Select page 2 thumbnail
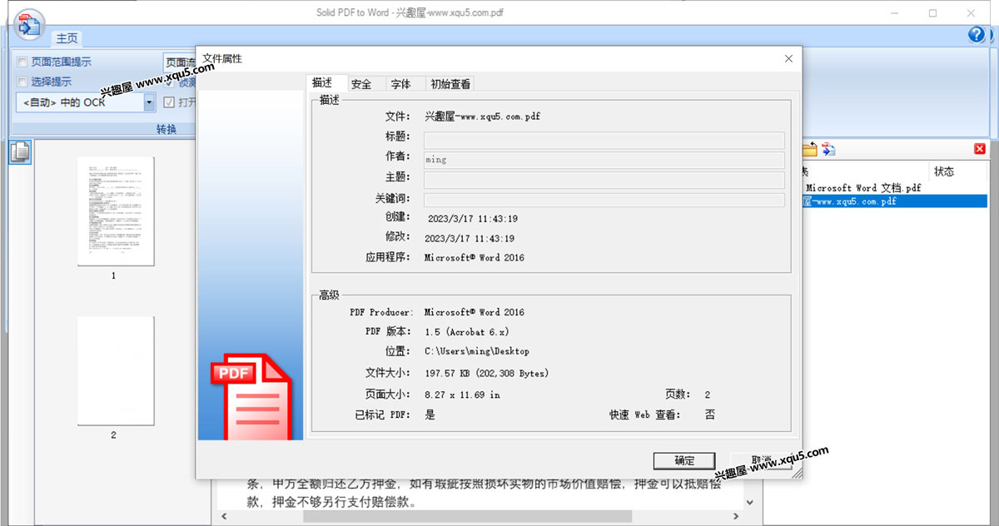999x526 pixels. [x=116, y=371]
